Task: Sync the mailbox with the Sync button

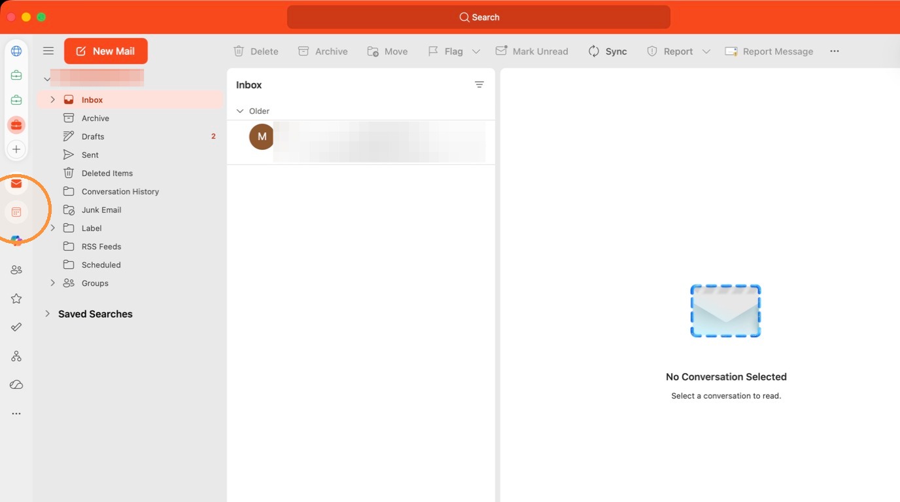Action: tap(608, 51)
